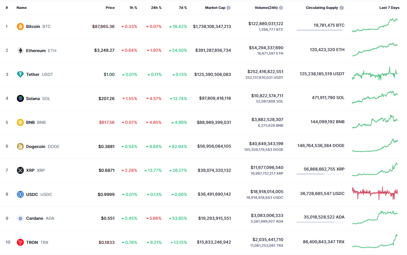Screen dimensions: 407x255
Task: Open Solana's 7-day sparkline chart
Action: (375, 97)
